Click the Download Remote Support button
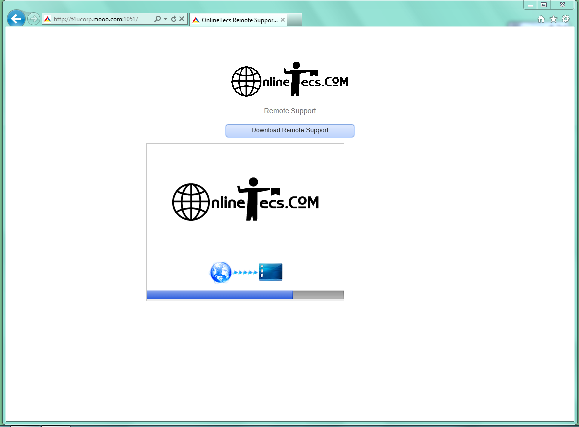579x427 pixels. (x=290, y=130)
